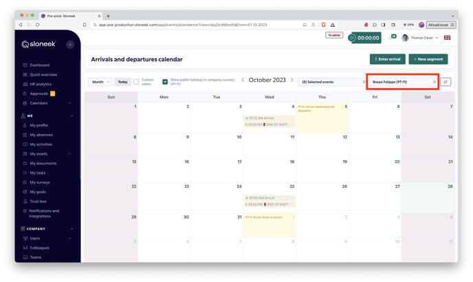The width and height of the screenshot is (473, 282).
Task: Click the Ts admin badge
Action: [334, 35]
